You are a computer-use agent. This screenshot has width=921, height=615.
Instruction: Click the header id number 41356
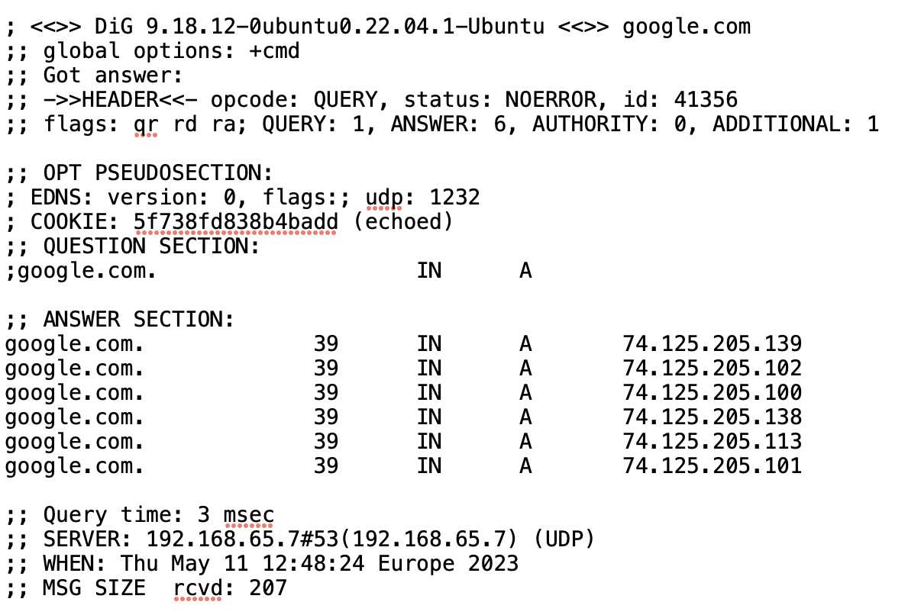pos(706,100)
